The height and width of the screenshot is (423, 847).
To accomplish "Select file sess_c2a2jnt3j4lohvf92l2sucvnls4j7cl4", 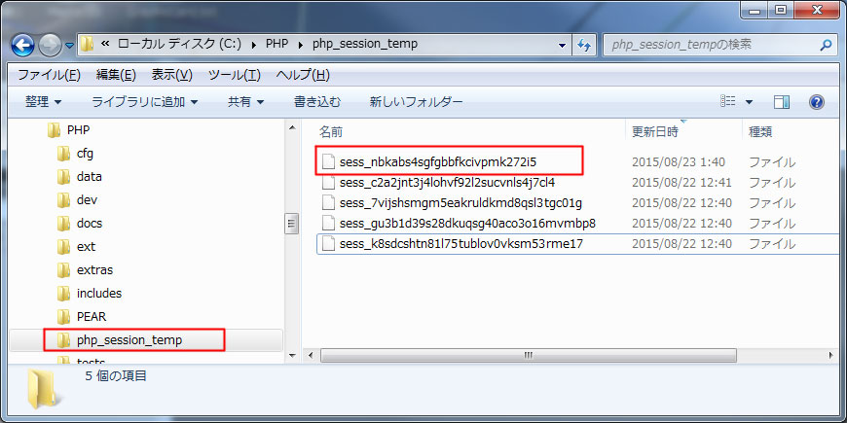I will [447, 183].
